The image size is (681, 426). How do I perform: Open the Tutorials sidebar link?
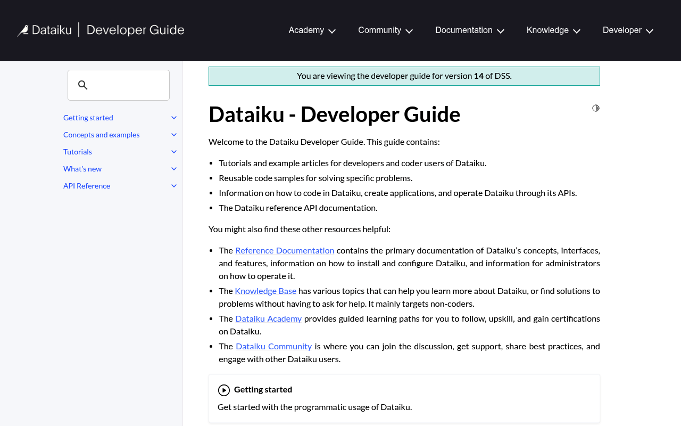pyautogui.click(x=78, y=152)
